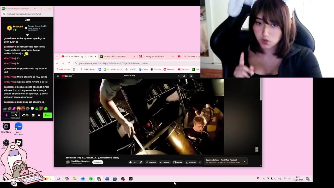Screen dimensions: 334x188
Task: Click YouTube search magnifier button
Action: coord(184,76)
